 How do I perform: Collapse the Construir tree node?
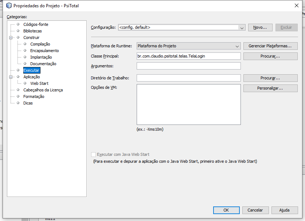(11, 38)
